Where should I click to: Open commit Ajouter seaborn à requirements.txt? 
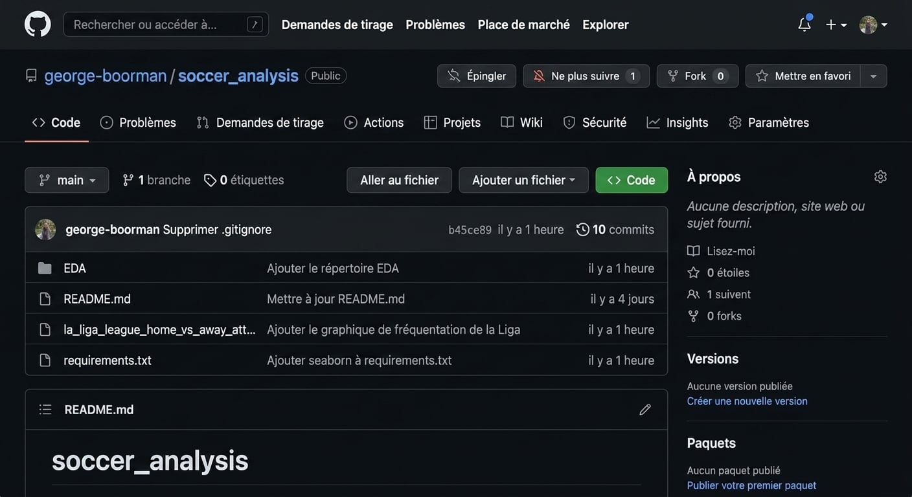359,360
